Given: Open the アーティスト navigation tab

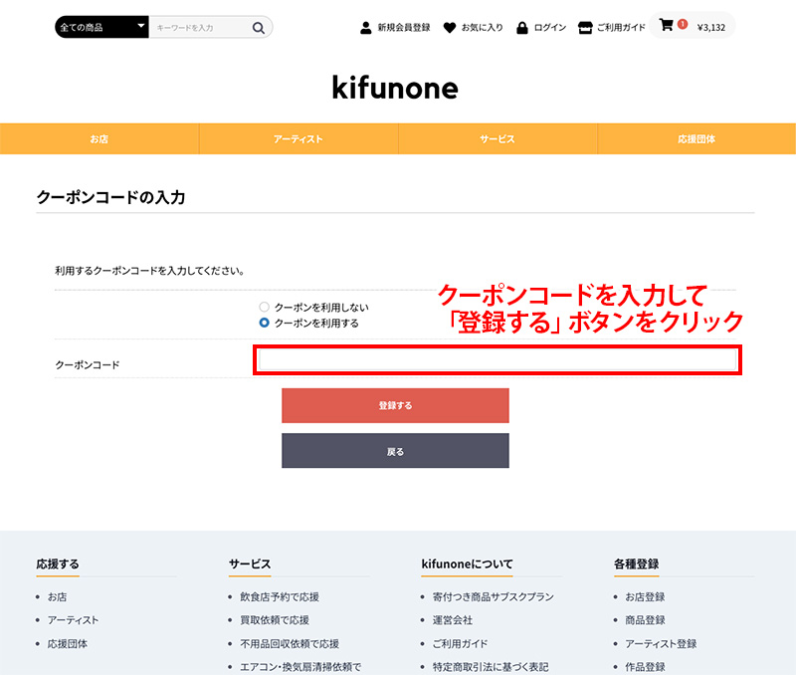Looking at the screenshot, I should coord(298,138).
